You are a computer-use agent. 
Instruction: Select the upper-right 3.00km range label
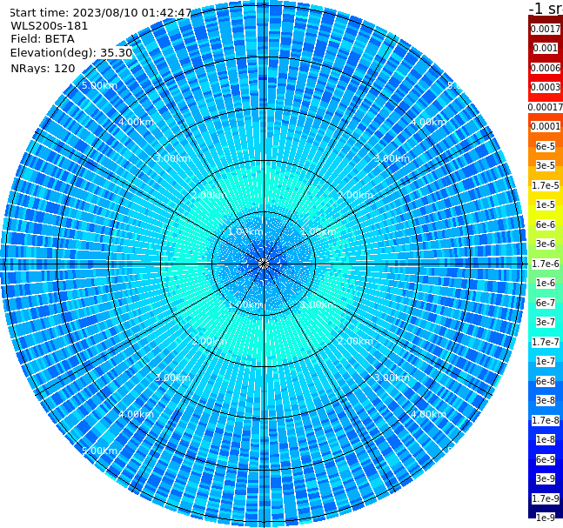pyautogui.click(x=392, y=158)
